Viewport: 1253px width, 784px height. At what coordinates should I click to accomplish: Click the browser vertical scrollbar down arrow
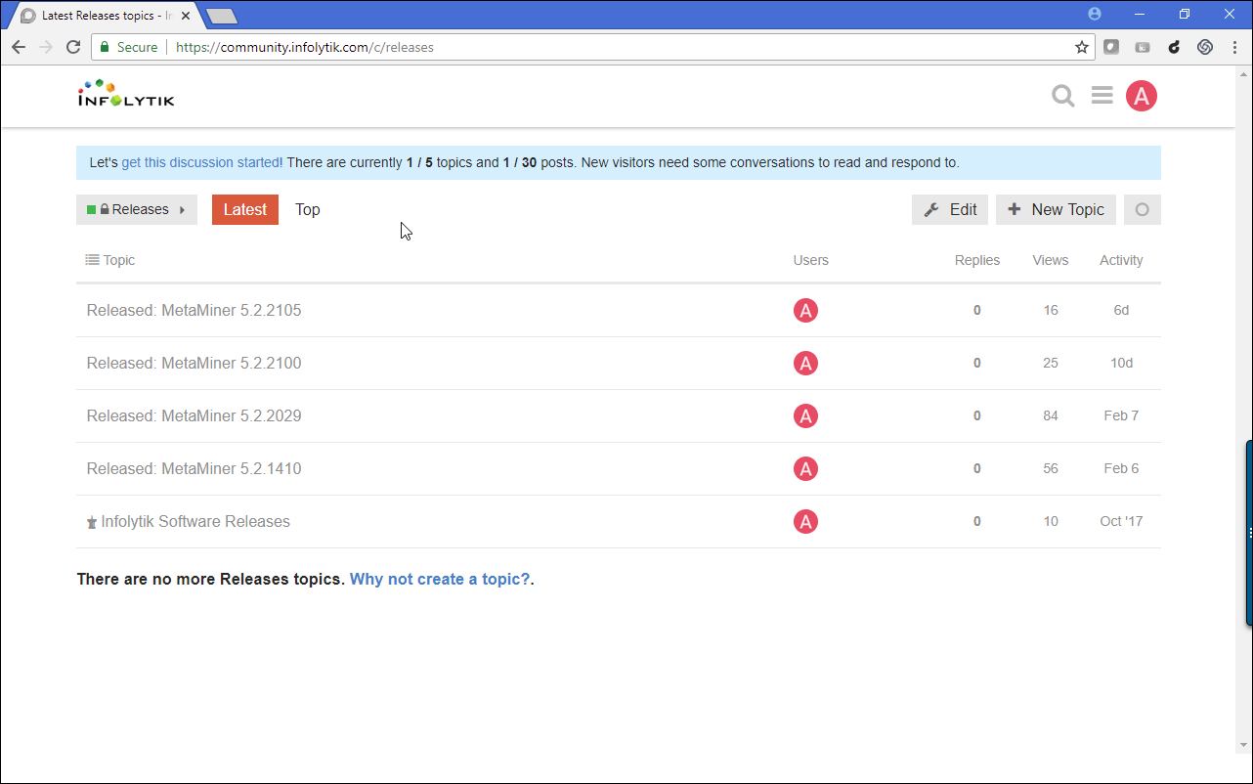1244,745
